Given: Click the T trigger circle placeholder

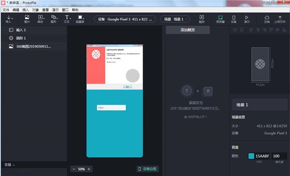Looking at the screenshot, I should pos(187,91).
